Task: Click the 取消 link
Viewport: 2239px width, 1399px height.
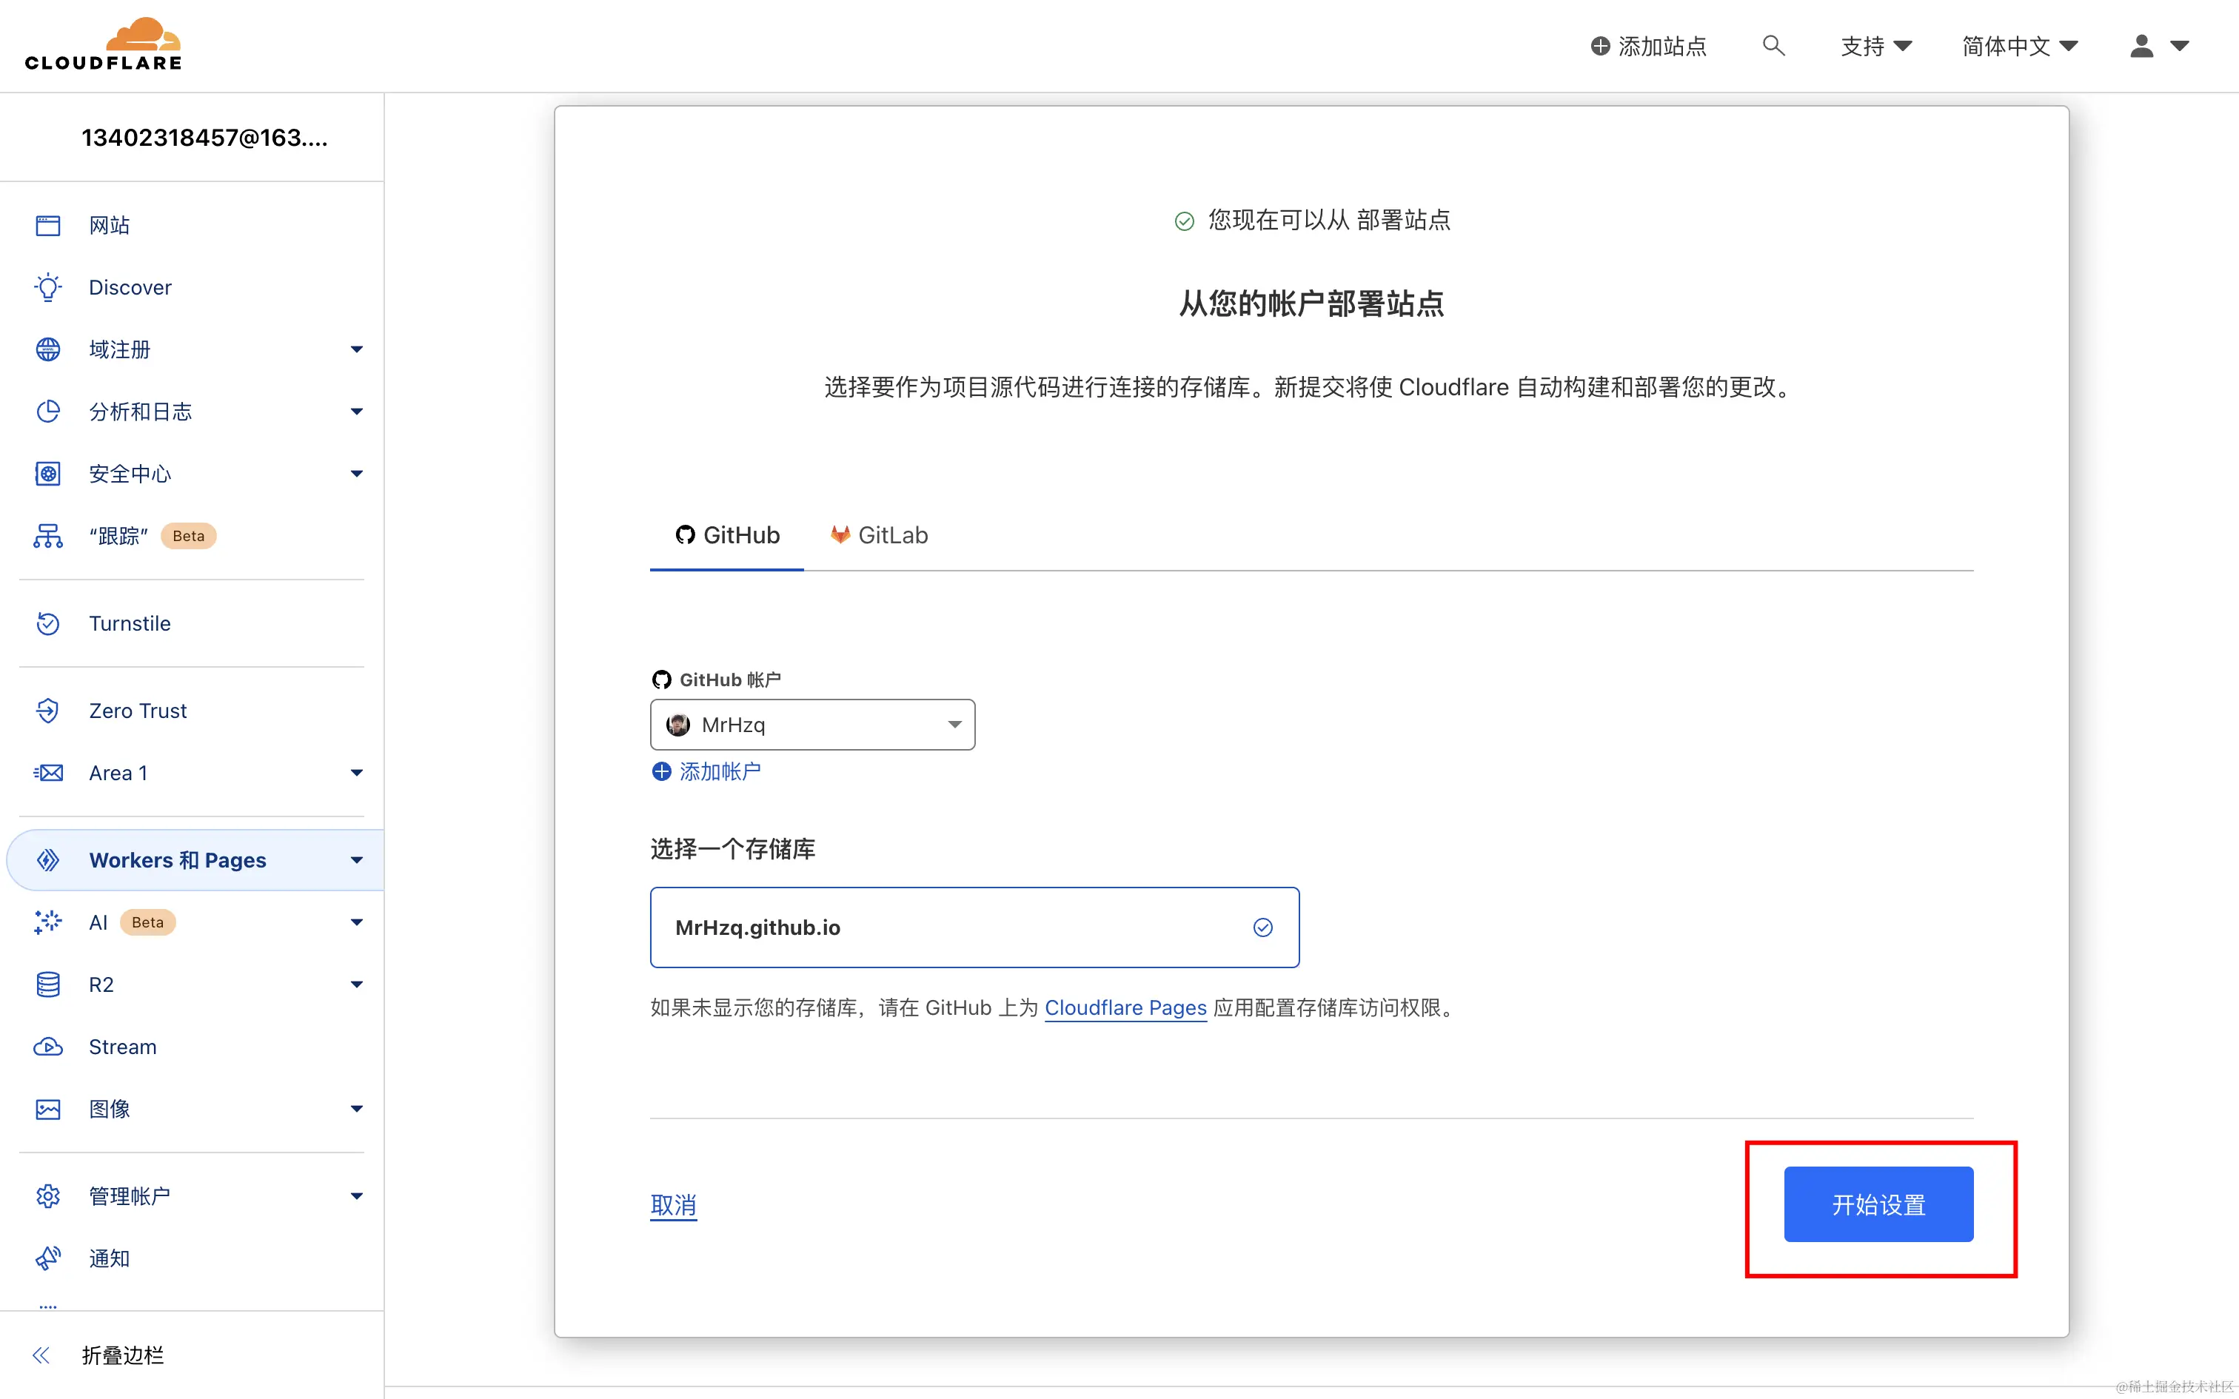Action: 674,1205
